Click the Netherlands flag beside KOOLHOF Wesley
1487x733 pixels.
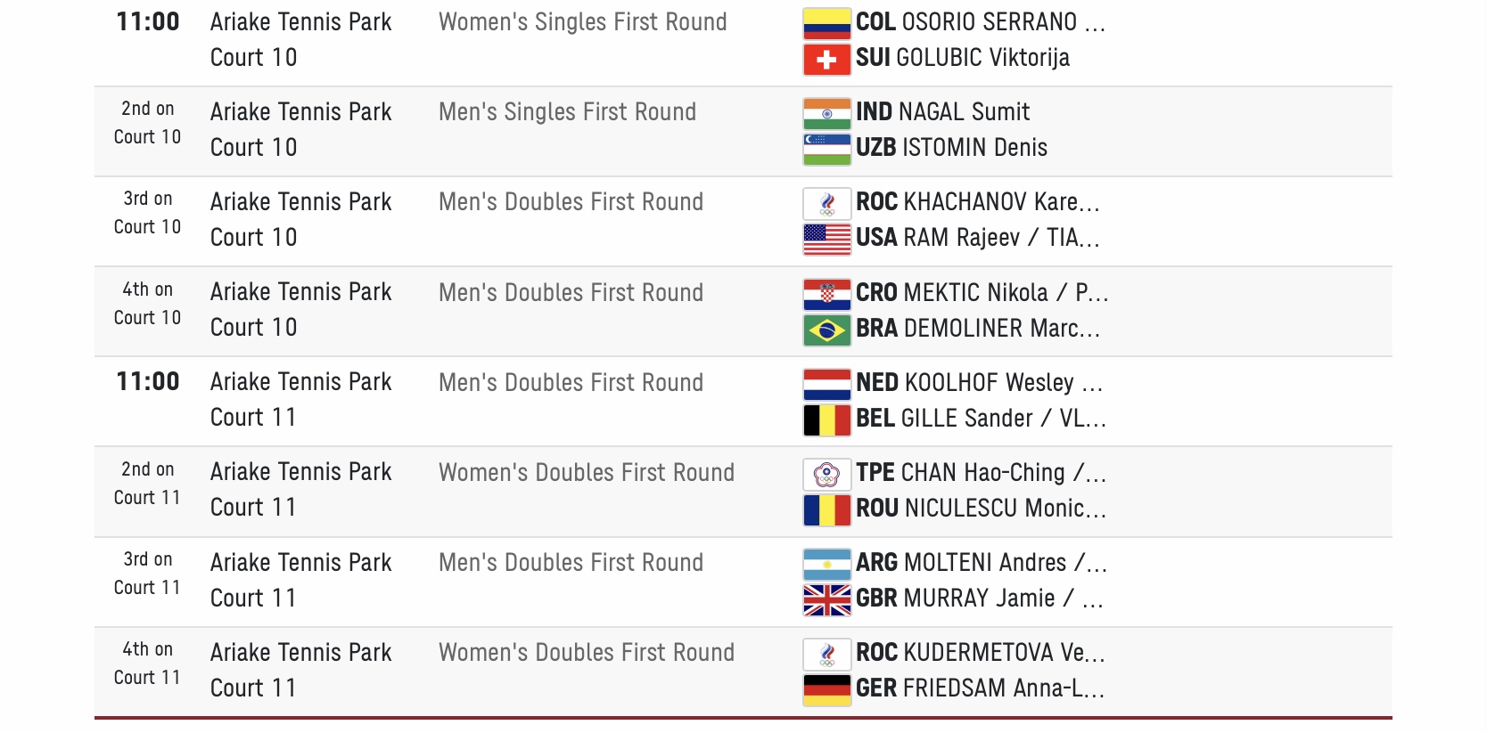click(826, 384)
